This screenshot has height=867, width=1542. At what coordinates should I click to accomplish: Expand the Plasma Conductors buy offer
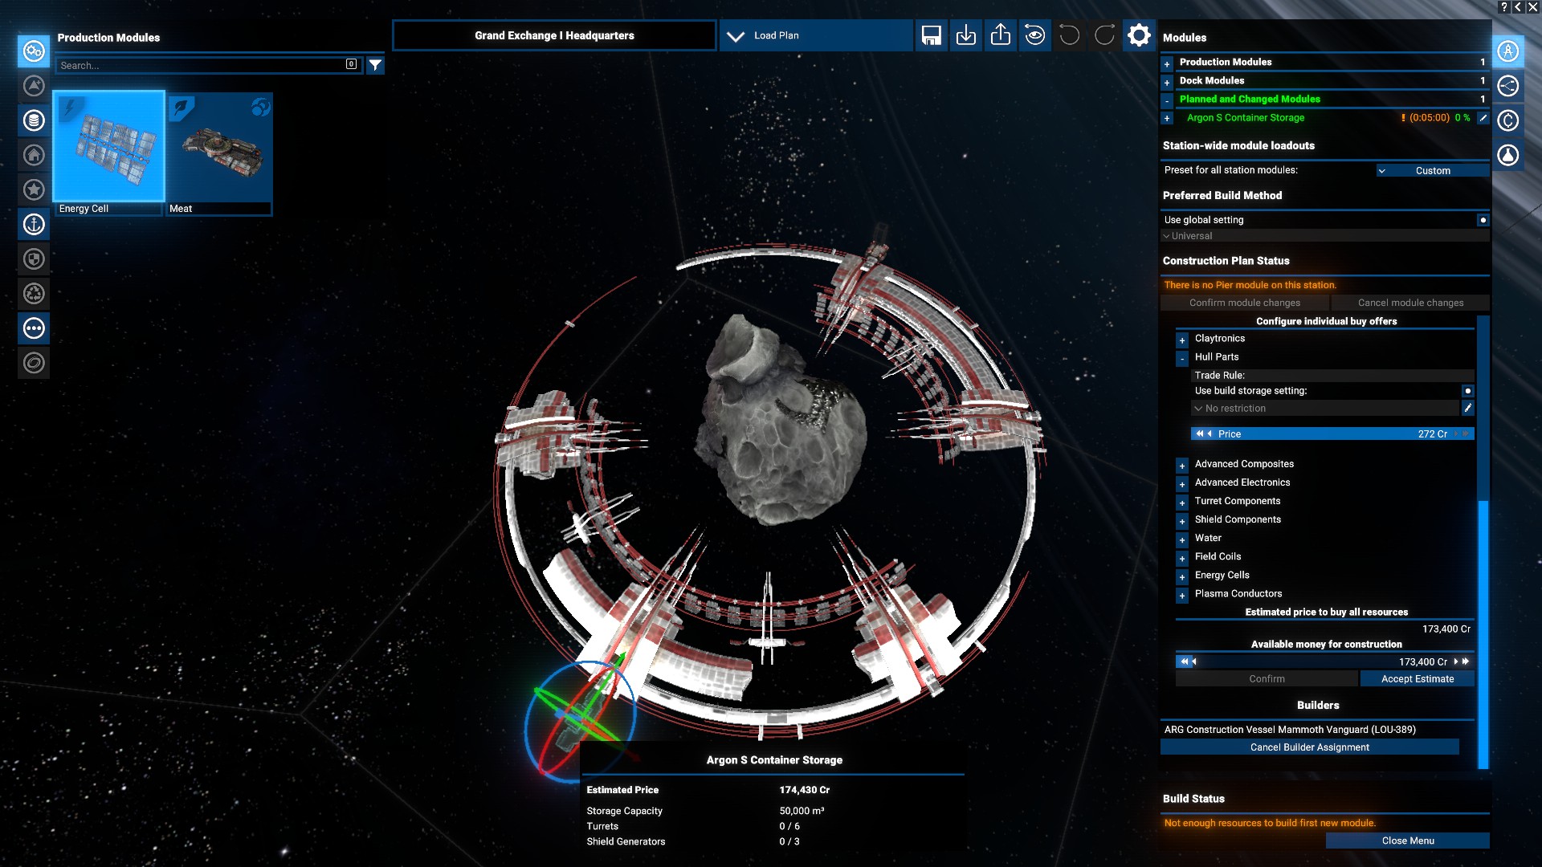(1182, 595)
